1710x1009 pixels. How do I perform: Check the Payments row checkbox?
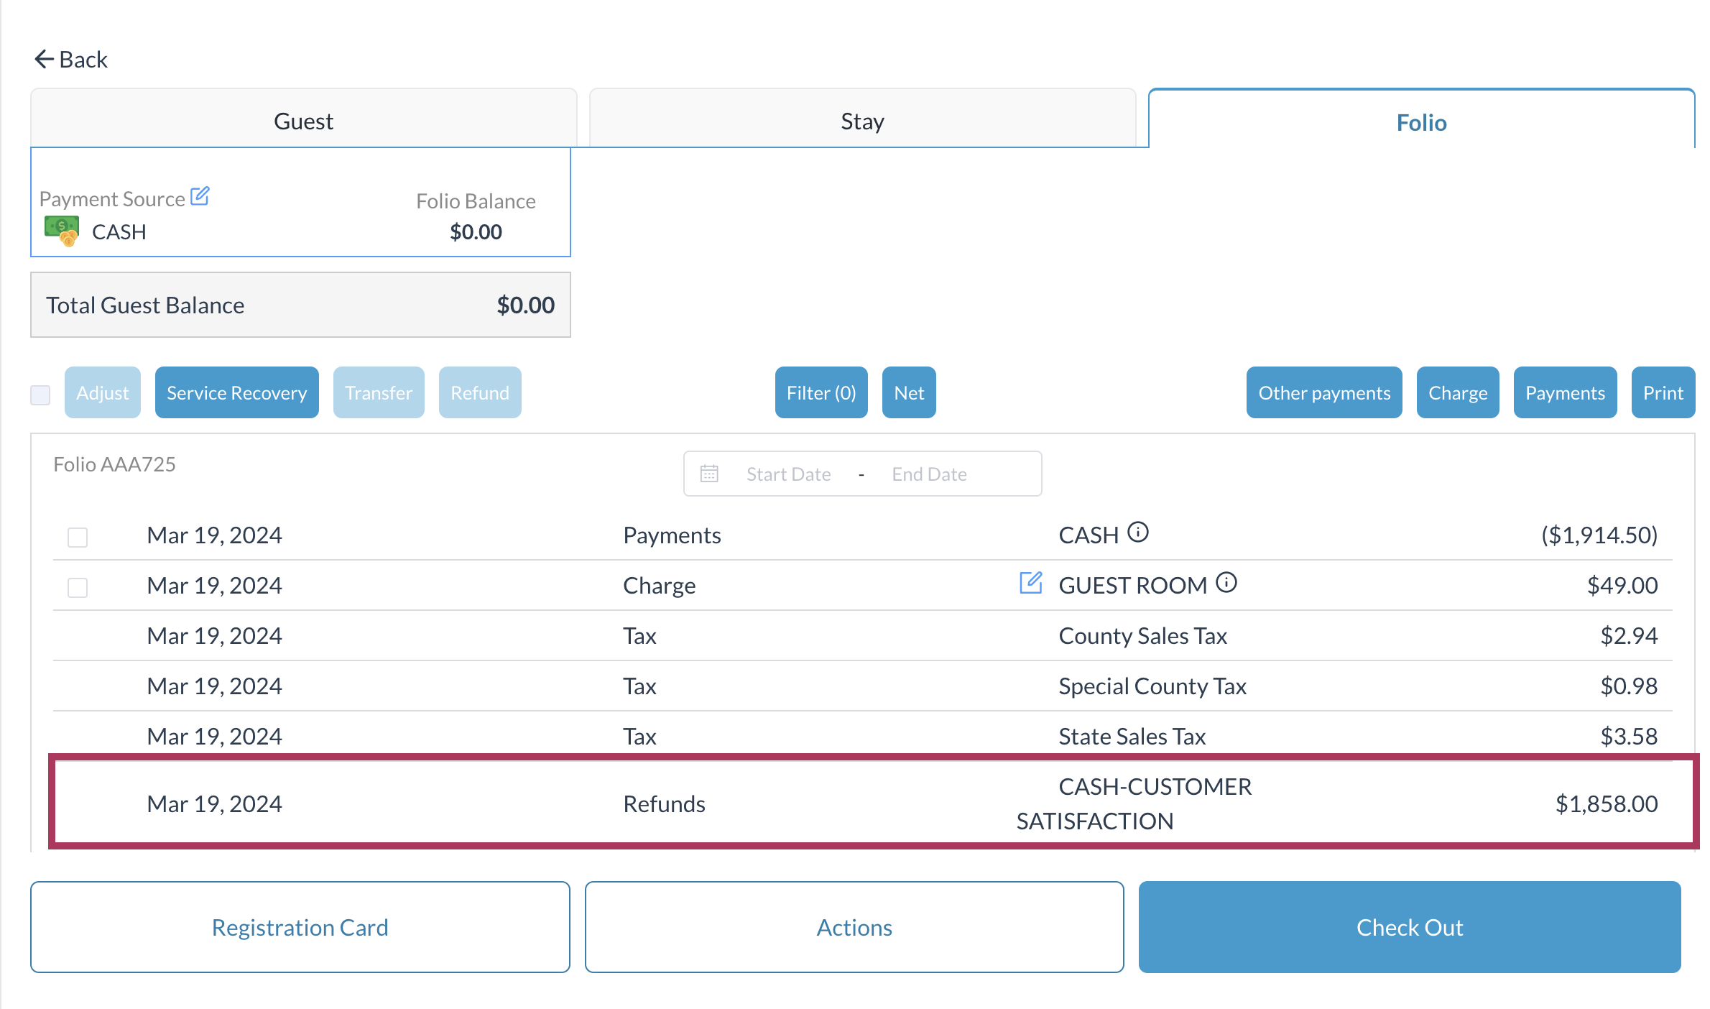pos(78,537)
